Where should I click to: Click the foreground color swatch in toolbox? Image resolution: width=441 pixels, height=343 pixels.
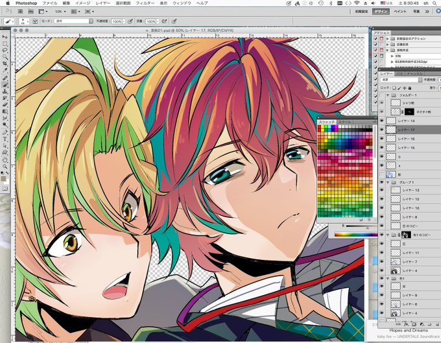pyautogui.click(x=4, y=178)
